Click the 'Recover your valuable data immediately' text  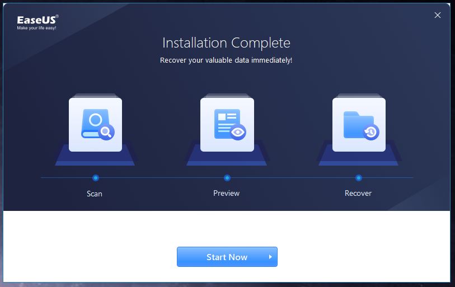pyautogui.click(x=226, y=60)
